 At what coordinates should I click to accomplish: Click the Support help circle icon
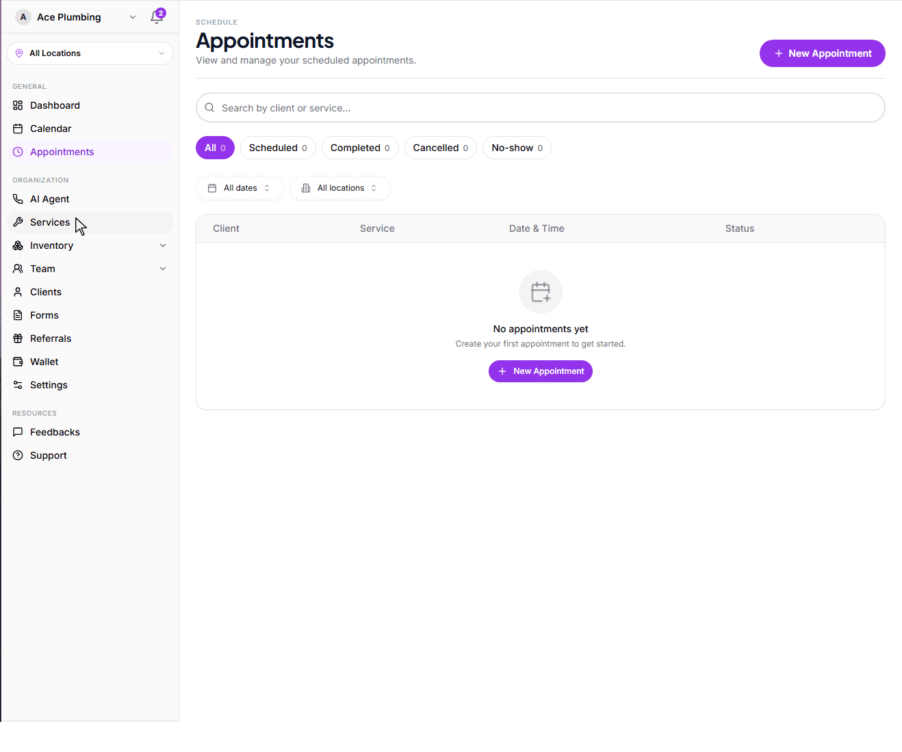click(x=18, y=455)
